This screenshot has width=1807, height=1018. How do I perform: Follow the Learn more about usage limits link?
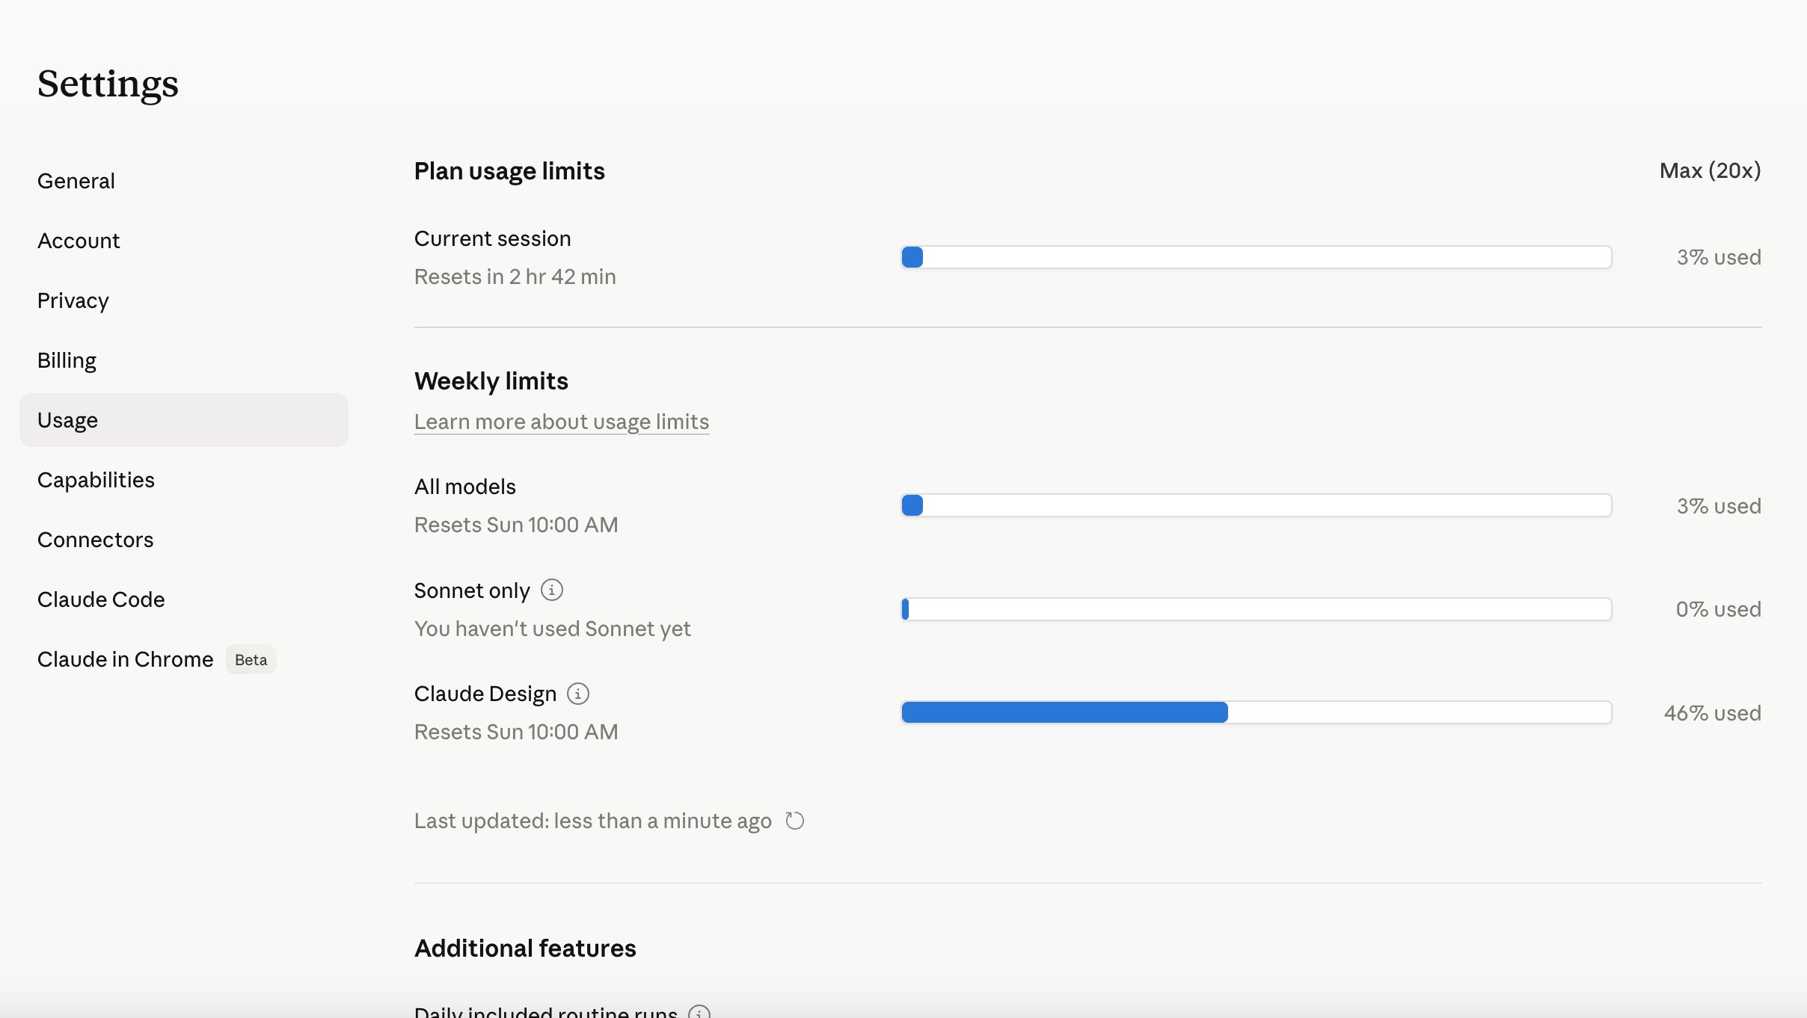[562, 422]
